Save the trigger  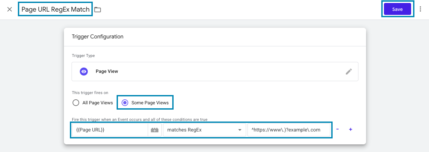[397, 9]
